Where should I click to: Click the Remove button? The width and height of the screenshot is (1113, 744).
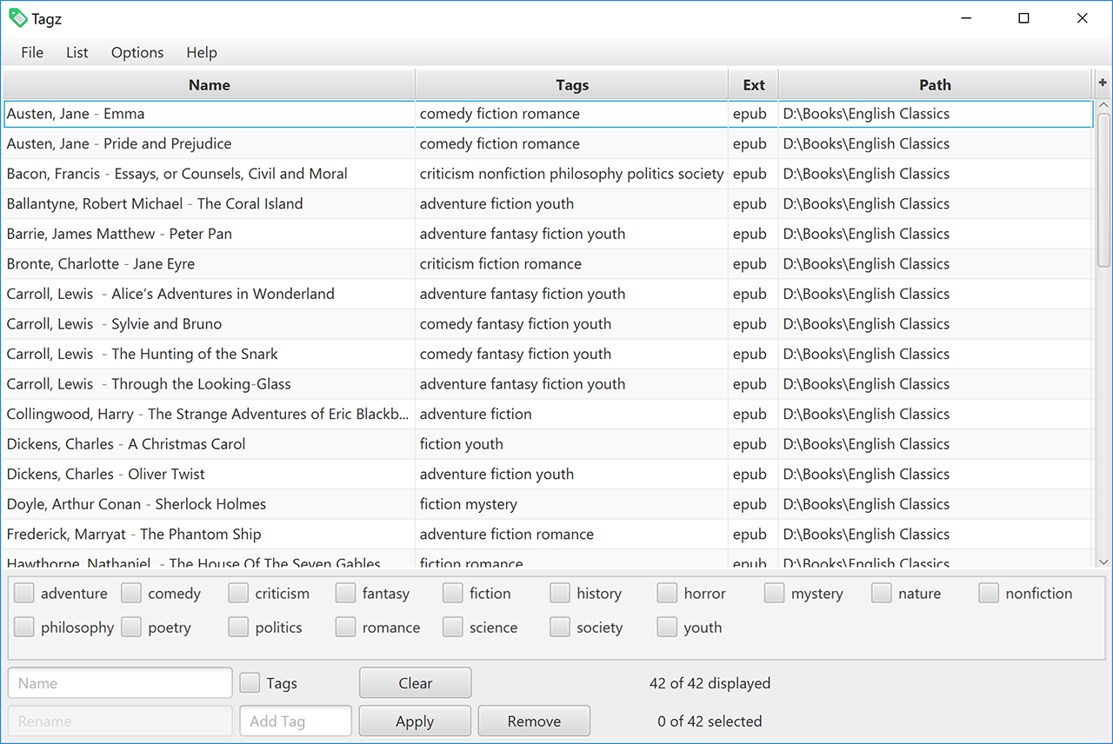pyautogui.click(x=534, y=721)
